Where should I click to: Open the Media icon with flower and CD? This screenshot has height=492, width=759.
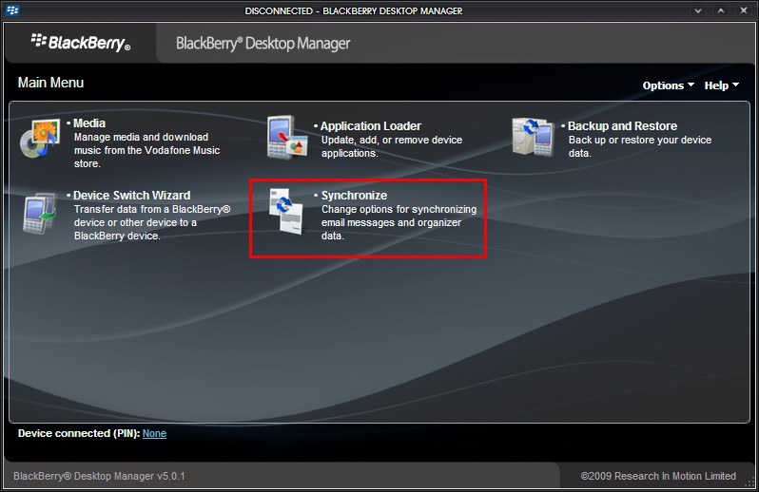40,139
